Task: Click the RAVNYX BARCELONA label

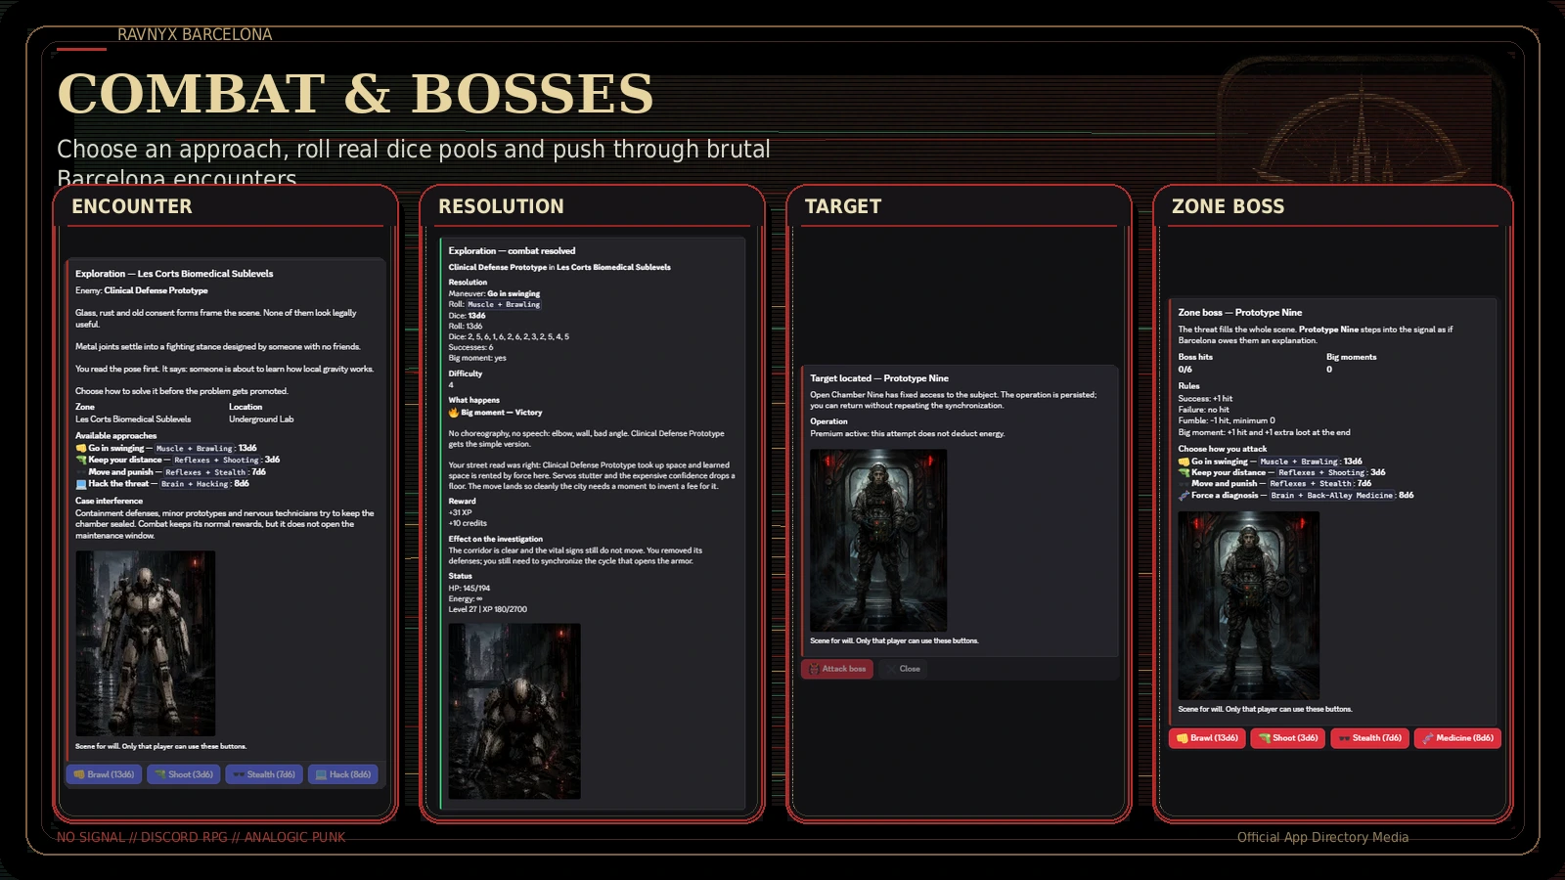Action: point(195,34)
